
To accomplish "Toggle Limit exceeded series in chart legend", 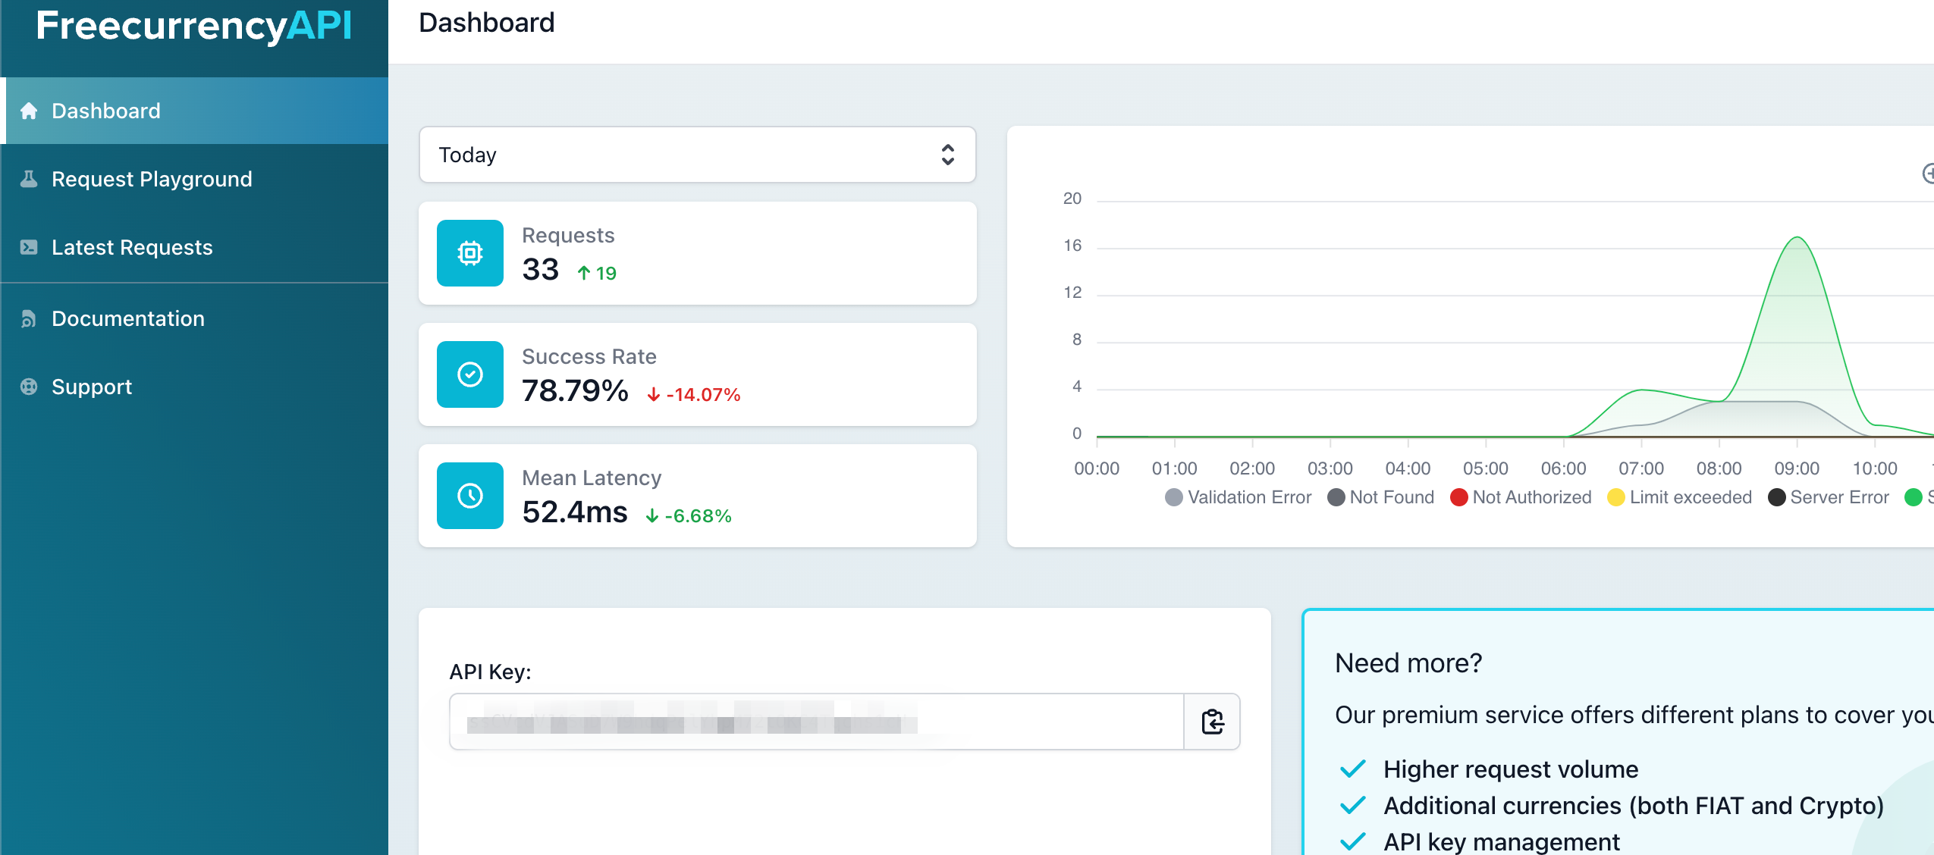I will pyautogui.click(x=1679, y=497).
